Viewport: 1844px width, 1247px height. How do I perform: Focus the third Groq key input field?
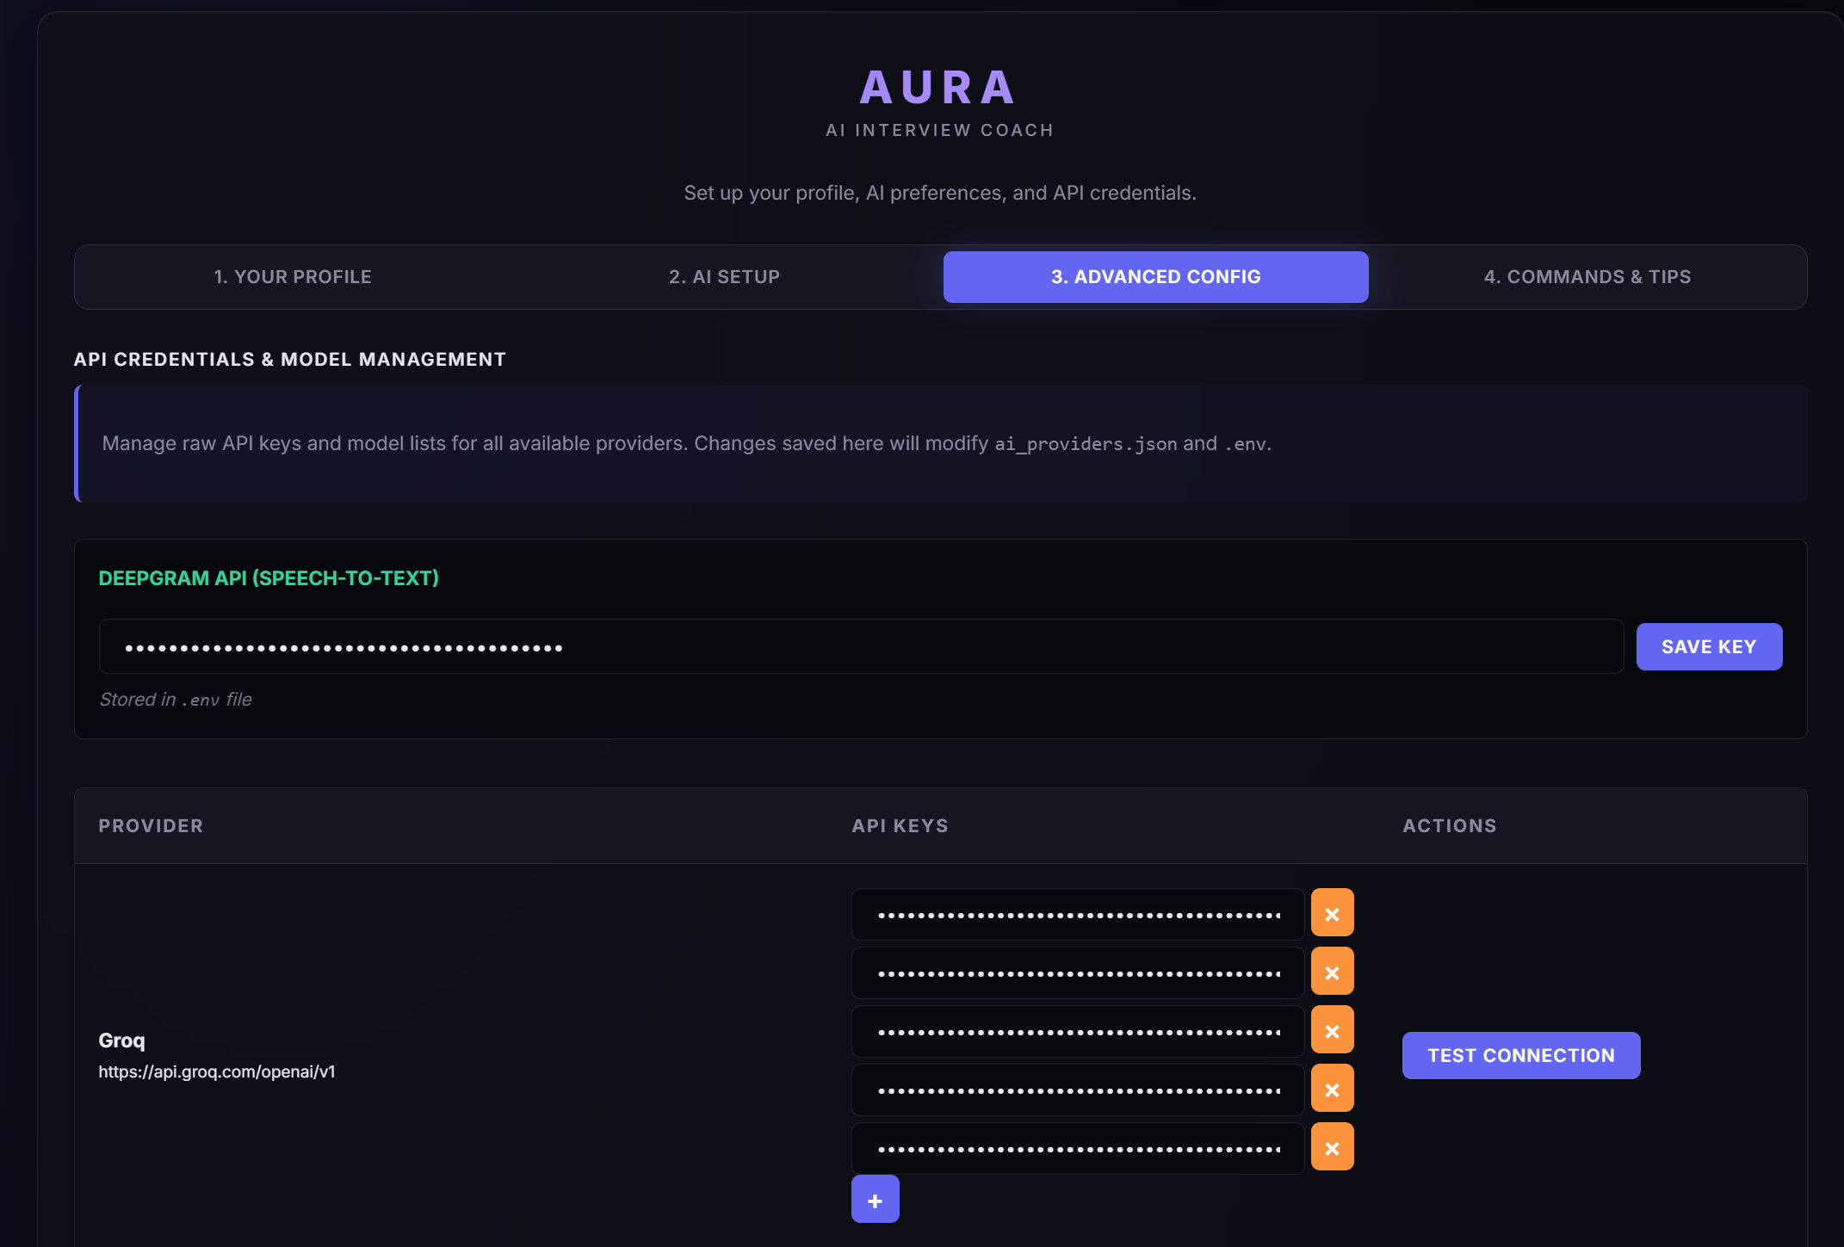[x=1077, y=1029]
